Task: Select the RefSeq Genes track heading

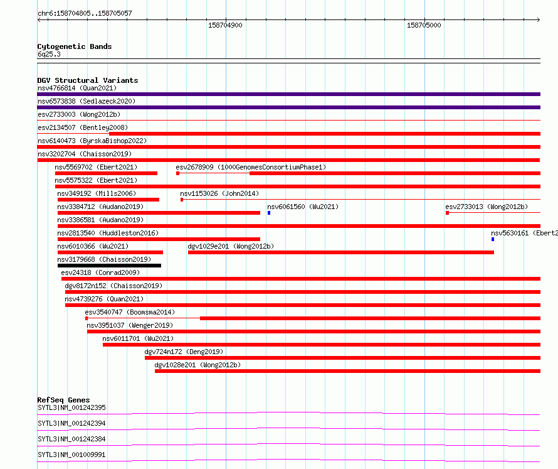Action: pyautogui.click(x=63, y=400)
